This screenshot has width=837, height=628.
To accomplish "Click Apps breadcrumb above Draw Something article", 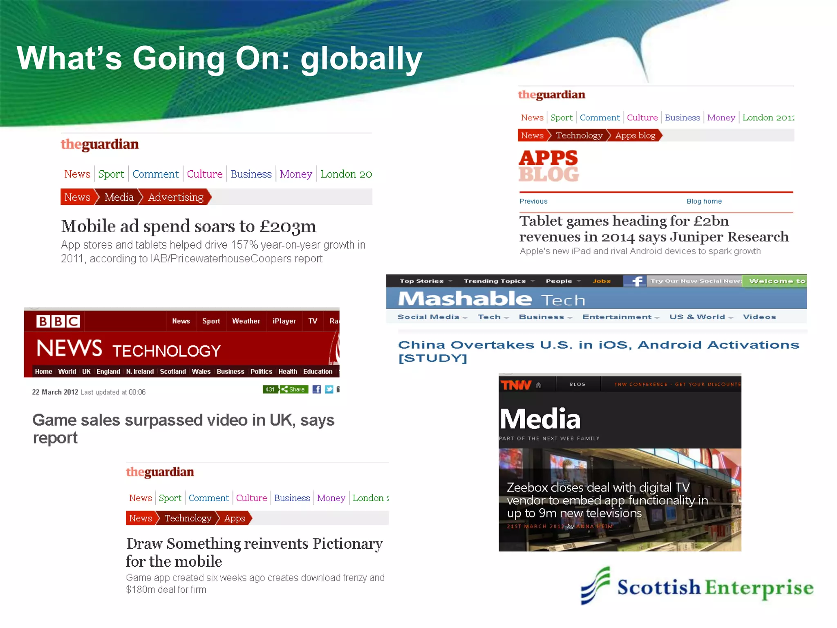I will (235, 518).
